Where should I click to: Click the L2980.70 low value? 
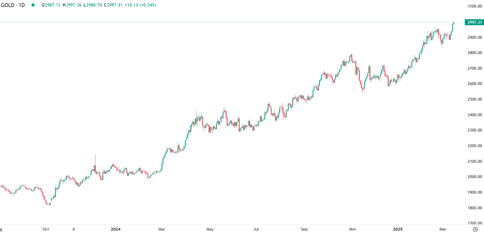click(x=93, y=5)
